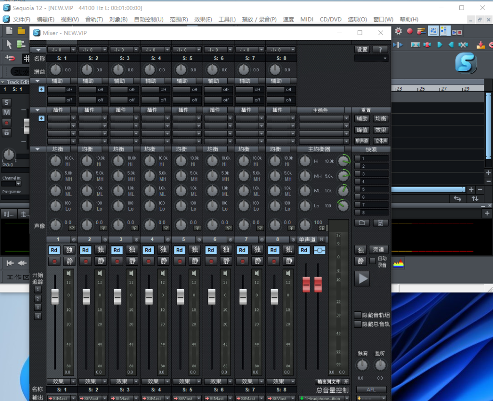Open the 编辑(E) menu
493x401 pixels.
45,19
